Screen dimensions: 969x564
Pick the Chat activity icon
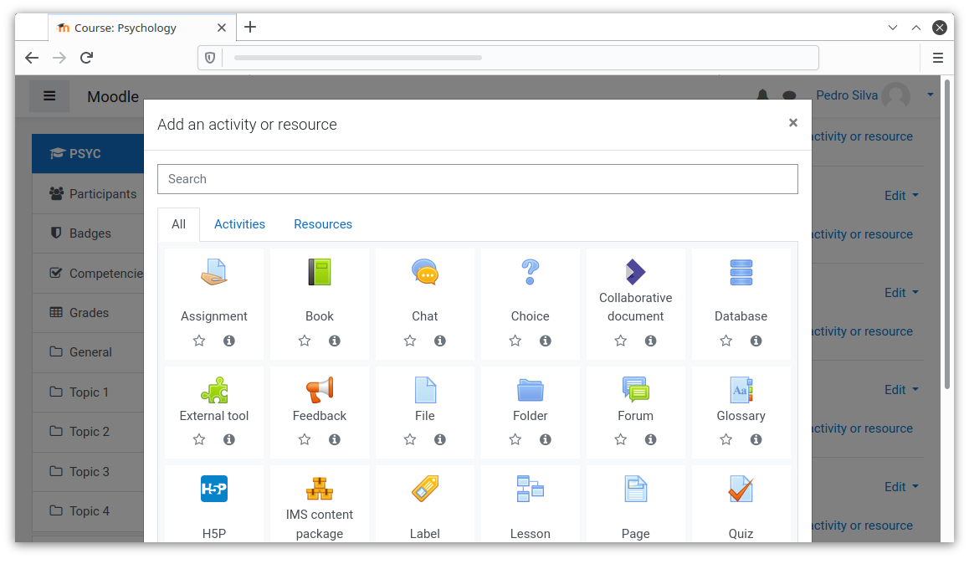pyautogui.click(x=425, y=272)
